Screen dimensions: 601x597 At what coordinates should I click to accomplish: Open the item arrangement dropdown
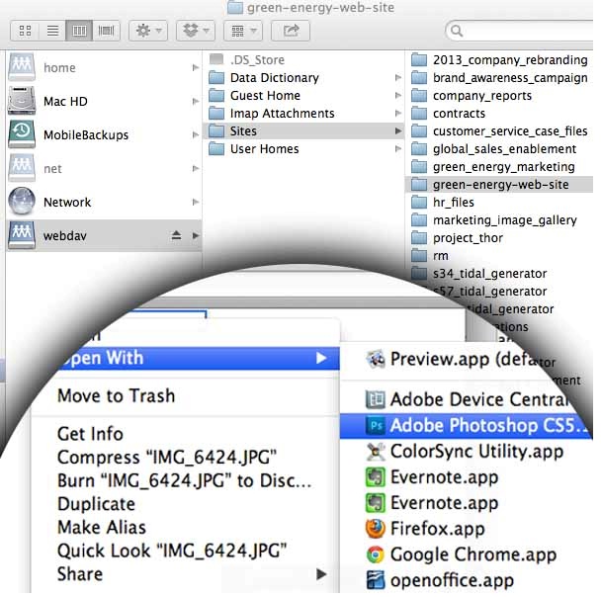(x=243, y=31)
